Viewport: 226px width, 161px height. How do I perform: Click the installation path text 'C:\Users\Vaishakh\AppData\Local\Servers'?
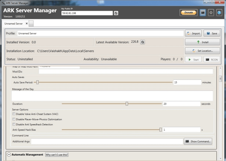[66, 51]
